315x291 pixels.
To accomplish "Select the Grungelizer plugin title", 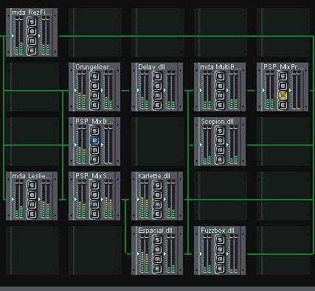I will pos(95,67).
